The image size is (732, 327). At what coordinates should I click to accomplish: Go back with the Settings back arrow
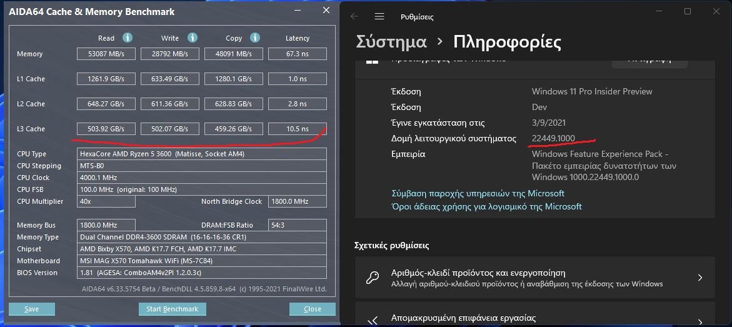(354, 16)
